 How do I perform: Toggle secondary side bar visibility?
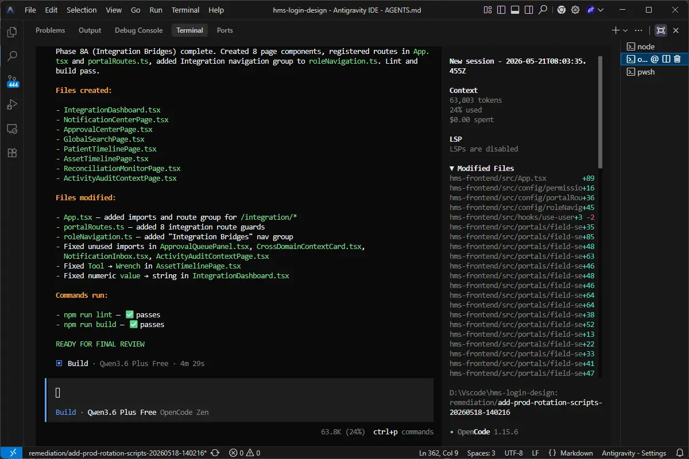click(x=529, y=10)
